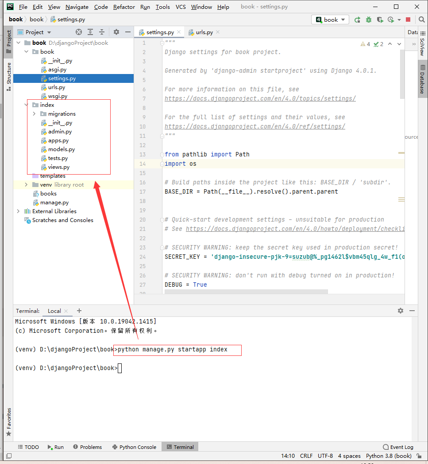Add a new terminal session with plus
Viewport: 428px width, 464px height.
pos(79,311)
